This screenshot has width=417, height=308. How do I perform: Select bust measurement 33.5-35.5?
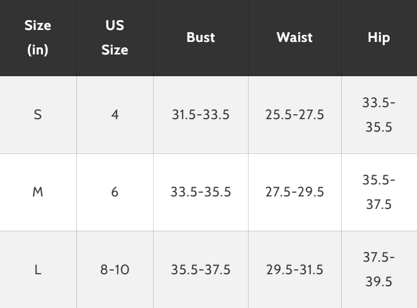(201, 192)
